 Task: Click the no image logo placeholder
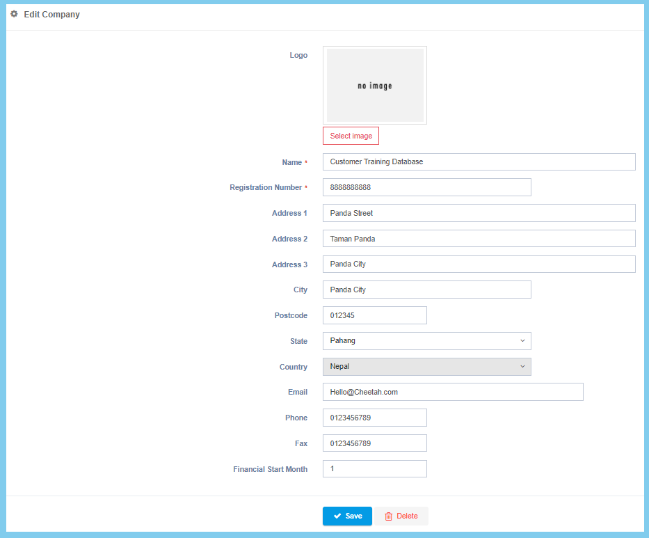pos(375,86)
